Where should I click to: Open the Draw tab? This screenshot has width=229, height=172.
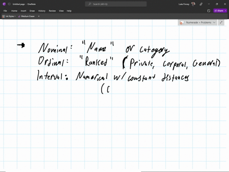tap(32, 11)
